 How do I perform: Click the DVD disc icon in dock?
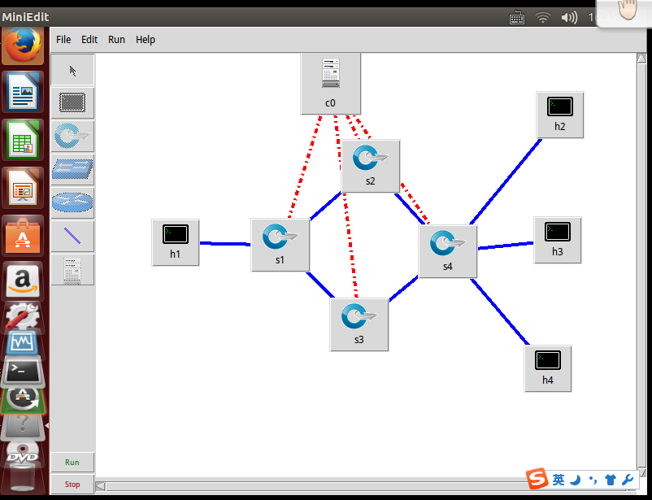coord(23,454)
